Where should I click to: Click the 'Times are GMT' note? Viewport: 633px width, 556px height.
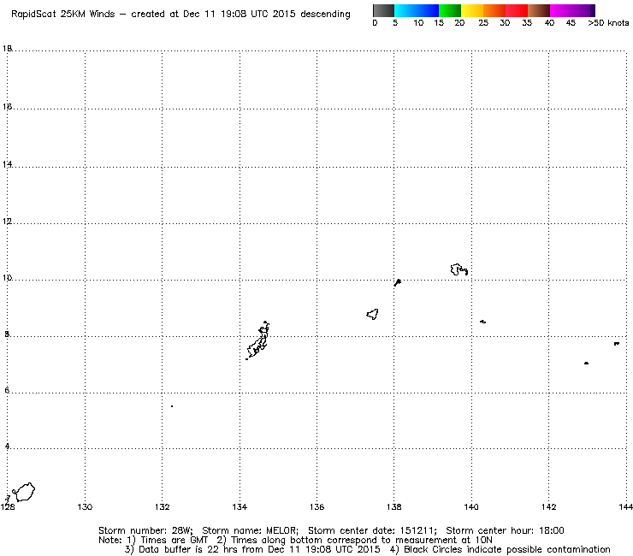(x=175, y=540)
